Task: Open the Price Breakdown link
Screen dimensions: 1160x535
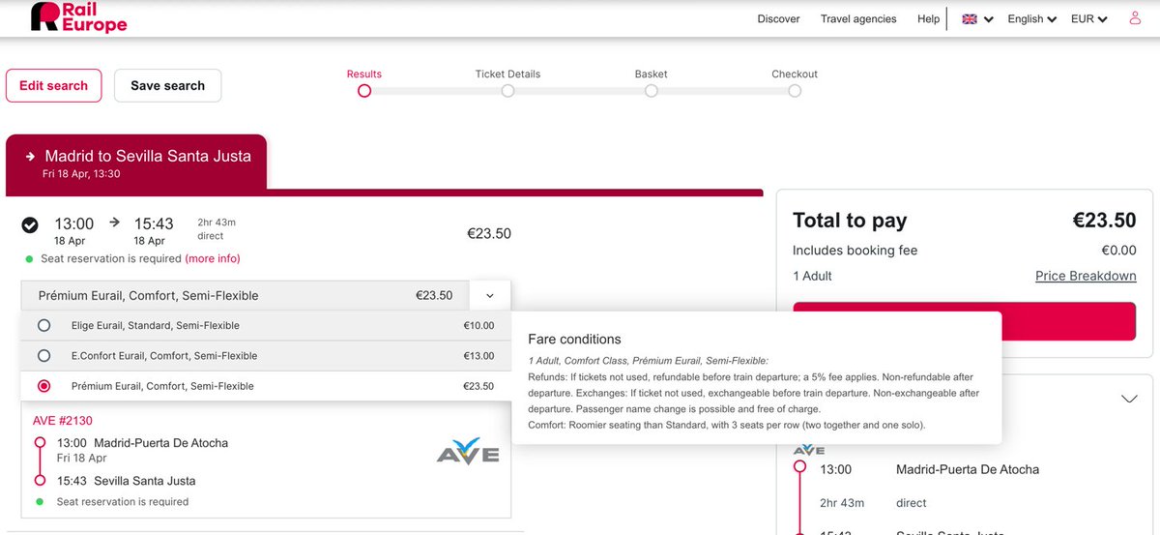Action: pyautogui.click(x=1086, y=276)
